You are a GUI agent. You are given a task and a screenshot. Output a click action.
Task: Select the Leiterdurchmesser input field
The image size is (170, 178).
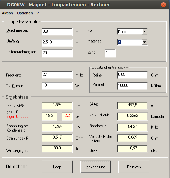click(x=57, y=53)
